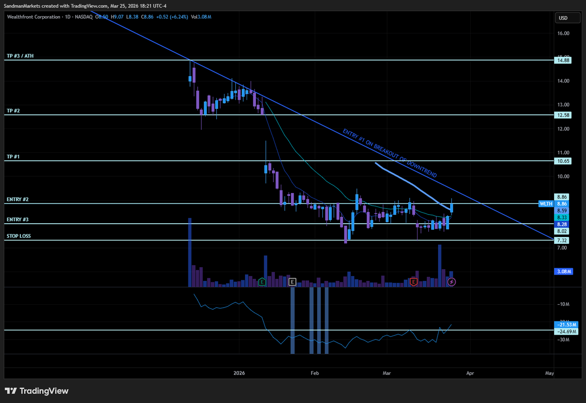Viewport: 586px width, 403px height.
Task: Select the blue 8.86 price label on scale
Action: 562,204
